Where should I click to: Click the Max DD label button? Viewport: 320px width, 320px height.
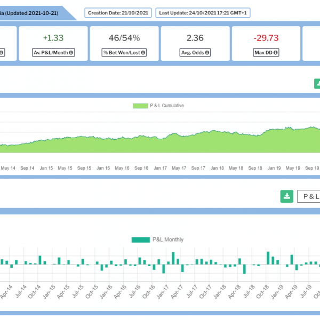pos(266,52)
